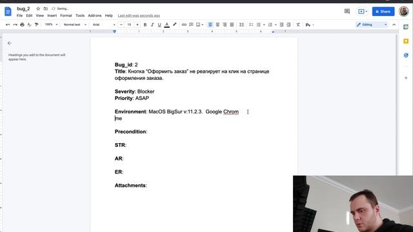
Task: Open the Format menu
Action: [66, 15]
